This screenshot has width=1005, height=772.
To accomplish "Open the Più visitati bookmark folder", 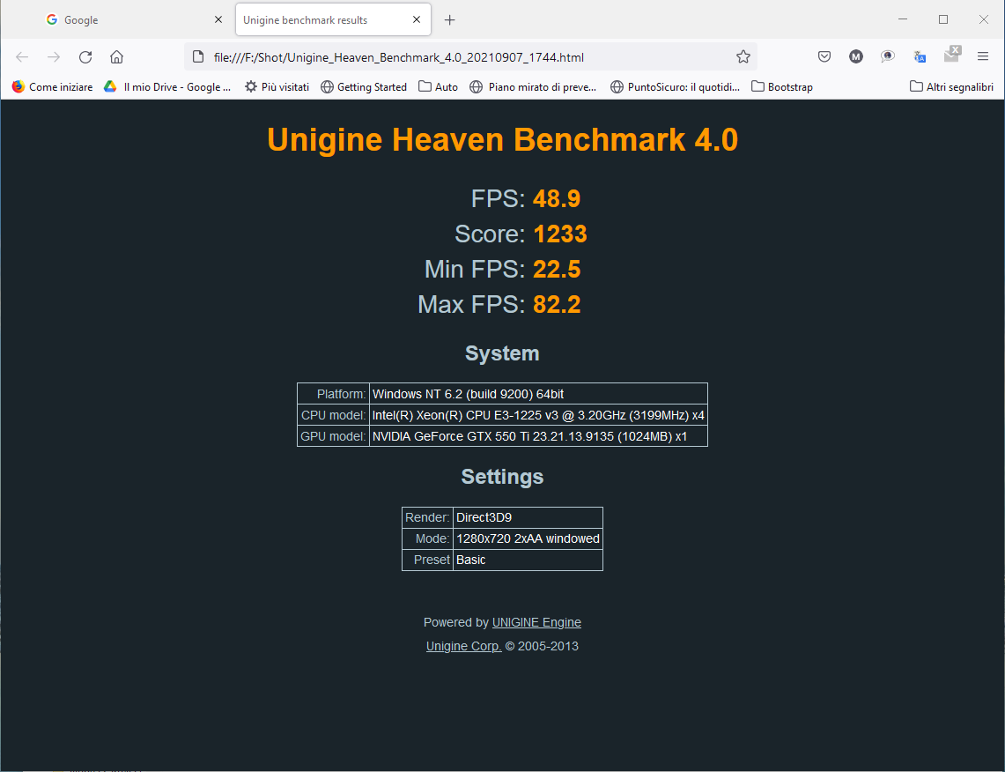I will click(277, 86).
